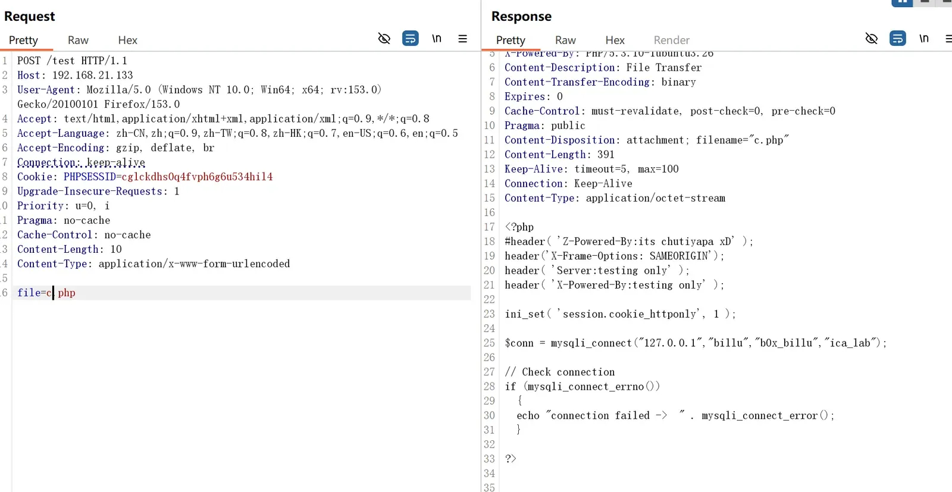Click the response 'Content-Length: 391' line
This screenshot has width=952, height=492.
click(x=559, y=155)
